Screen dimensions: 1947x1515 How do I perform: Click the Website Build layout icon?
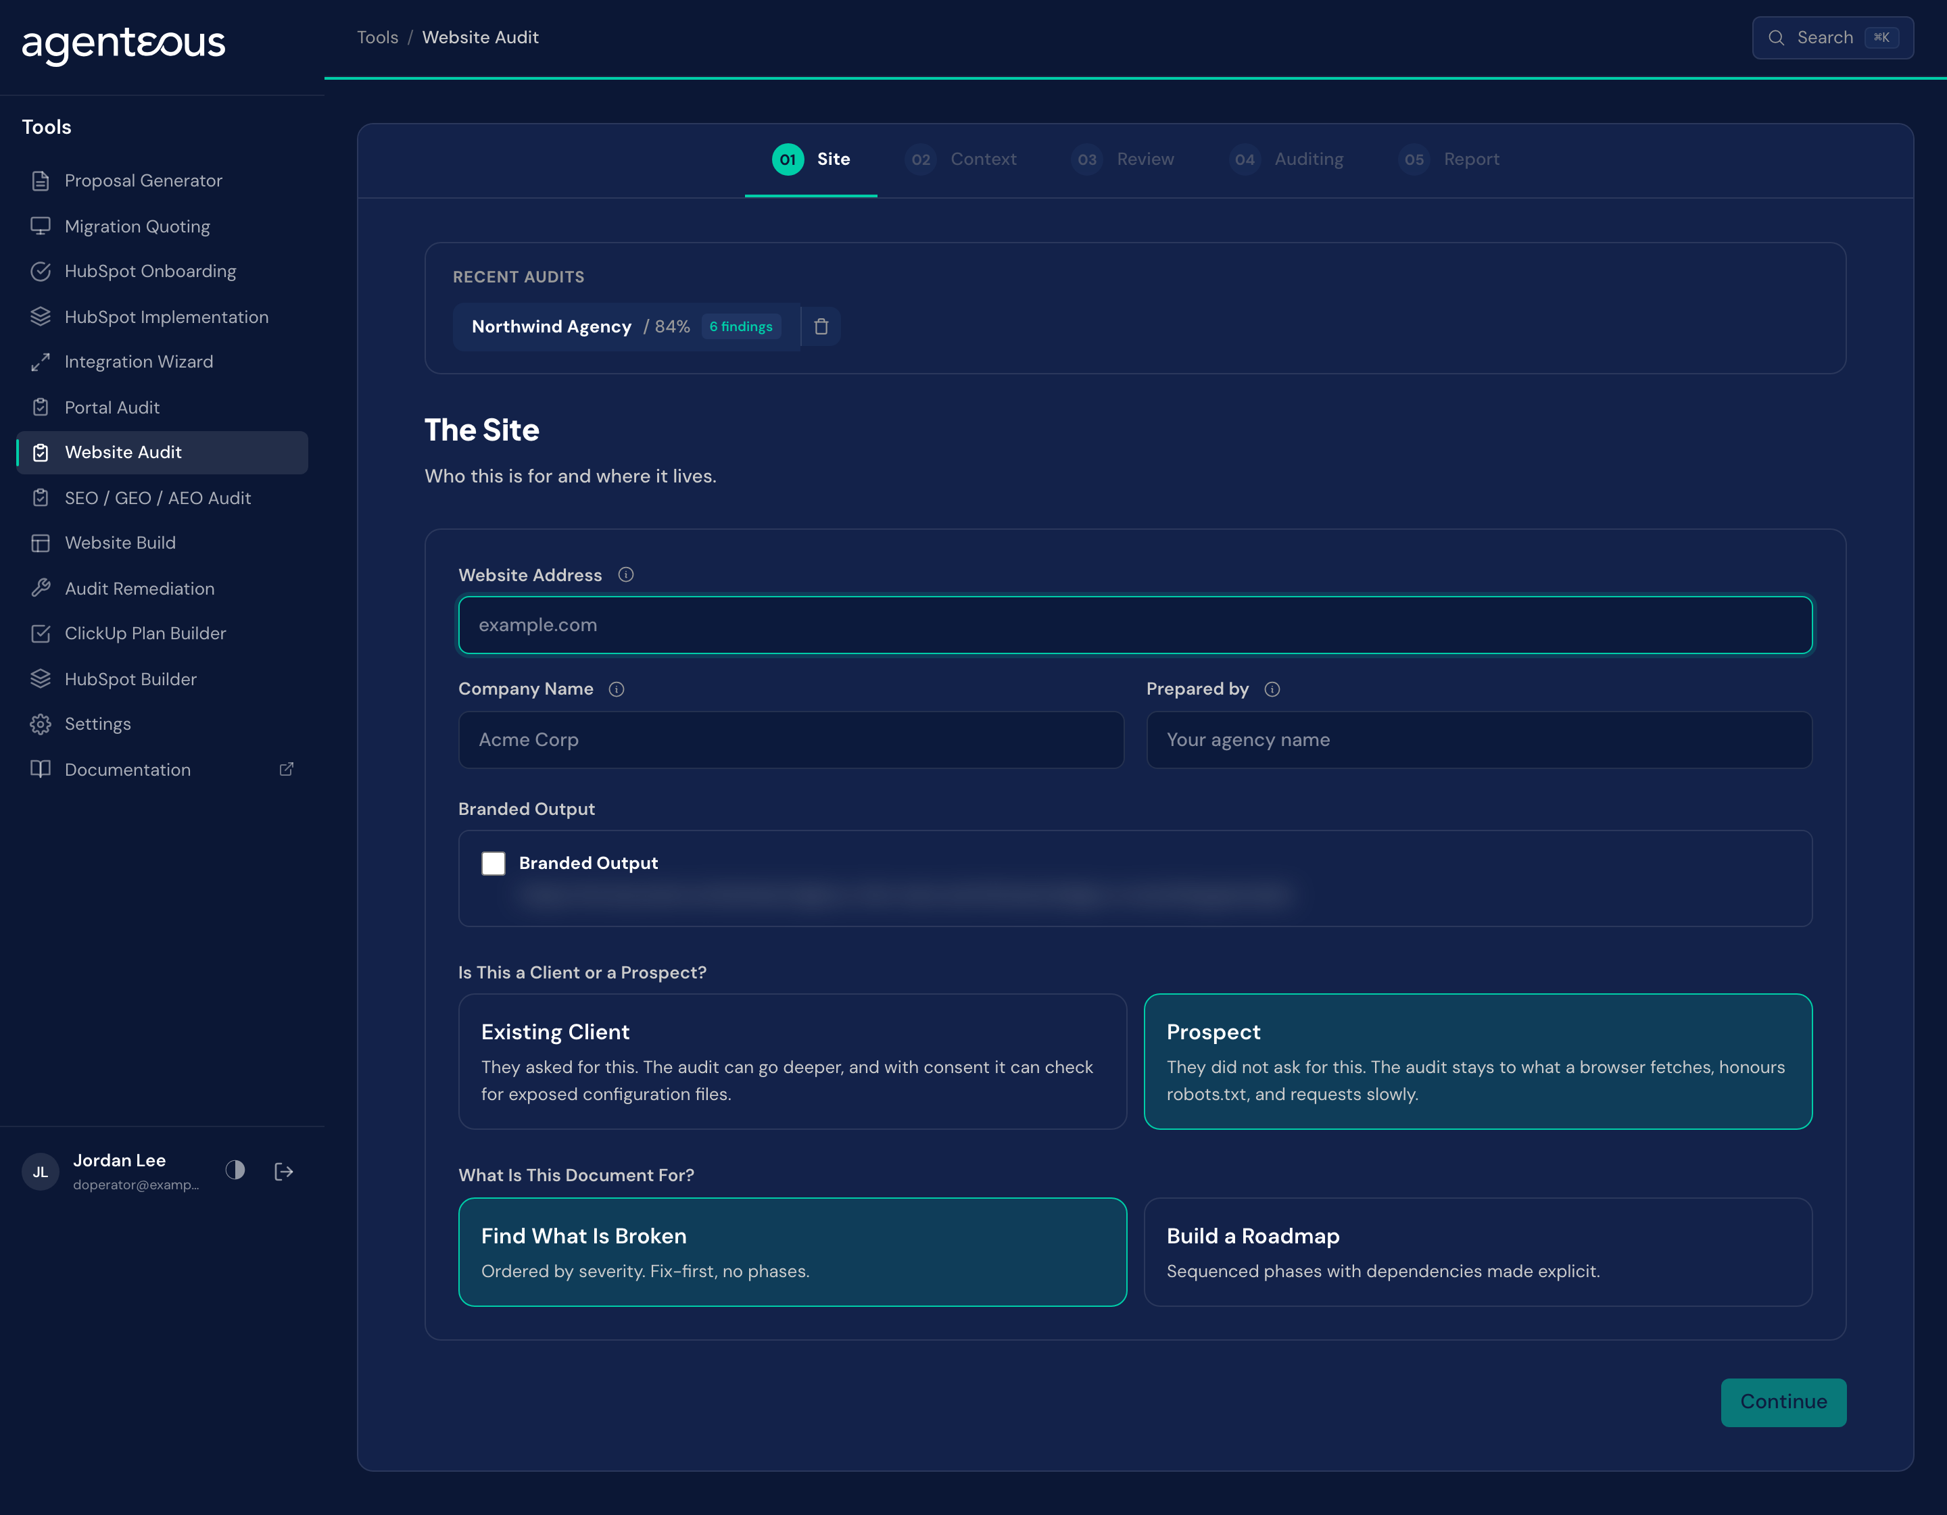(x=40, y=543)
